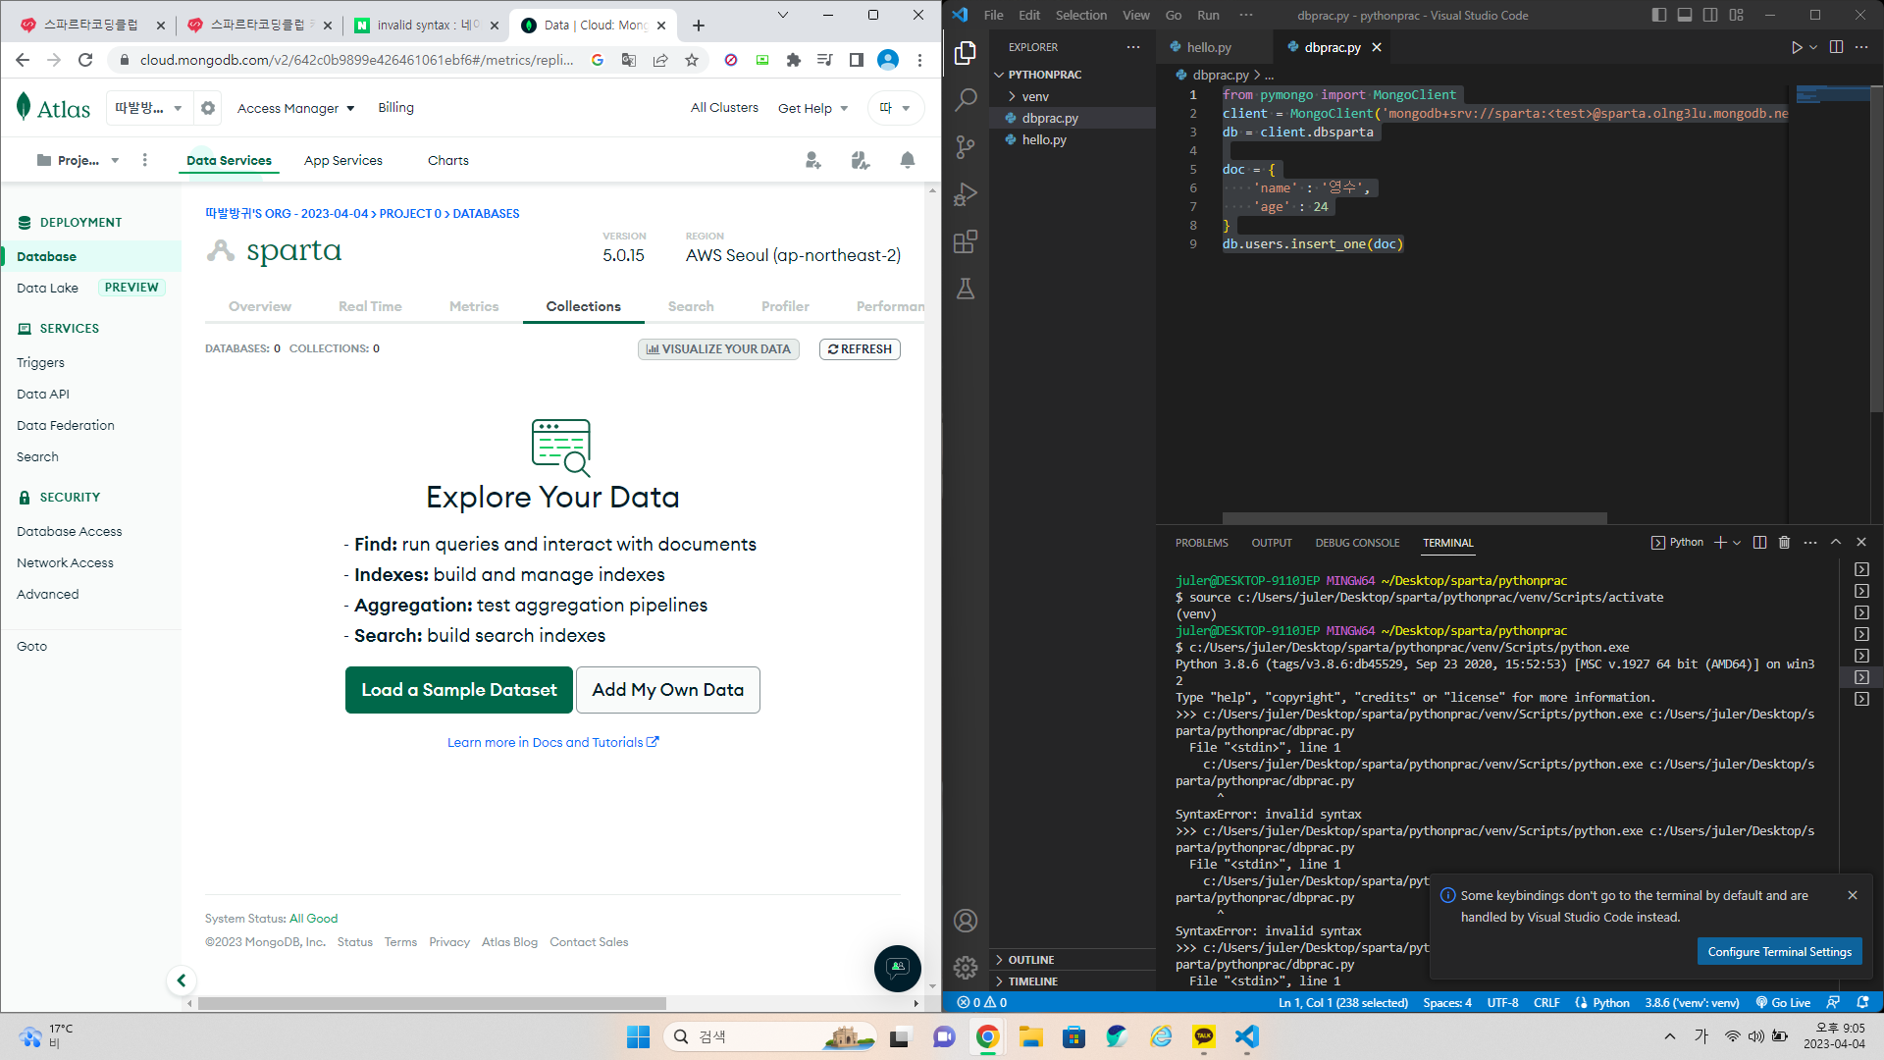1884x1060 pixels.
Task: Open project selector dropdown in Atlas
Action: 78,160
